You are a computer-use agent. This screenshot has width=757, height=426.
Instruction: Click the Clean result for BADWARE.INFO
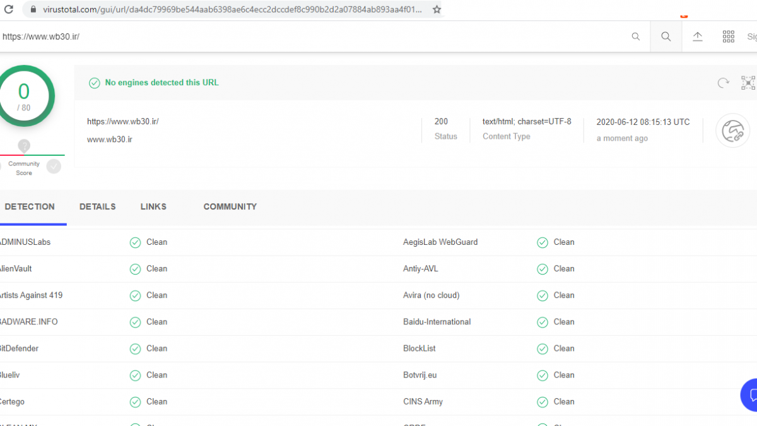[157, 322]
